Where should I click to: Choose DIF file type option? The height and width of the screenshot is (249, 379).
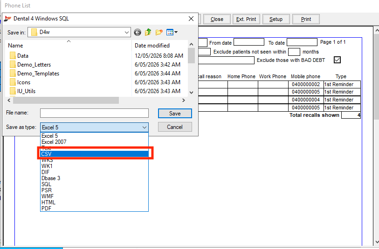click(x=94, y=172)
